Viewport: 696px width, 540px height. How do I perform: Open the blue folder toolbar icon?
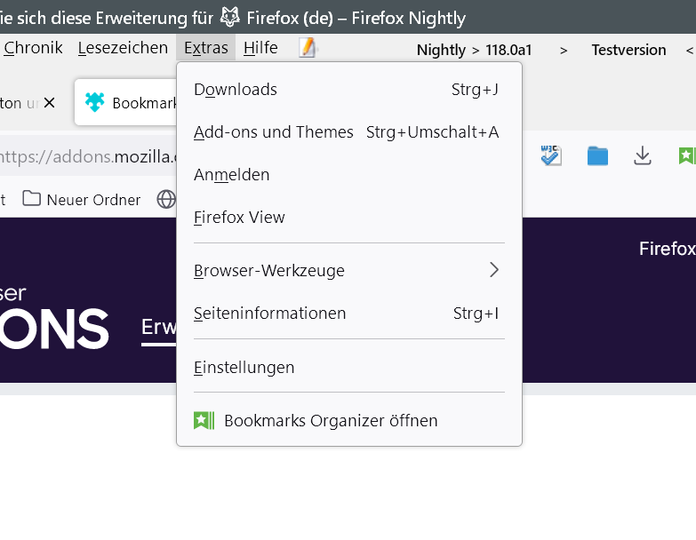pos(597,156)
